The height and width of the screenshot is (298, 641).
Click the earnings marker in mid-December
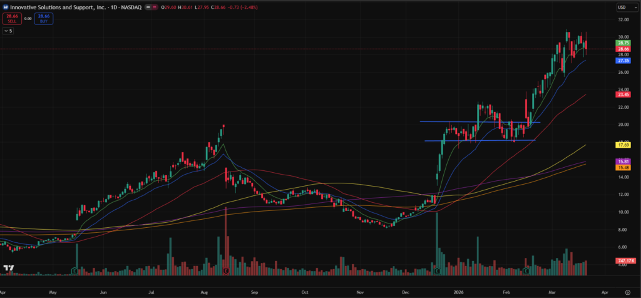(x=436, y=271)
